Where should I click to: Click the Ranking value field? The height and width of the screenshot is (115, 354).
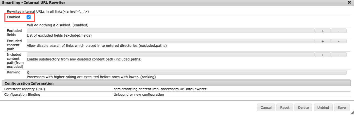[x=186, y=72]
